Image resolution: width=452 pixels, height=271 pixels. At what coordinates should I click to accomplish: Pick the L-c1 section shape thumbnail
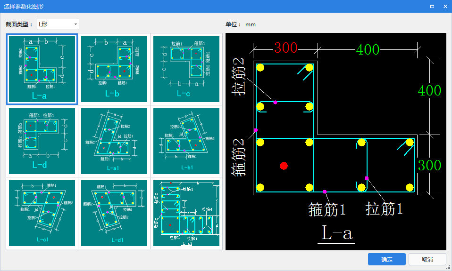point(42,213)
